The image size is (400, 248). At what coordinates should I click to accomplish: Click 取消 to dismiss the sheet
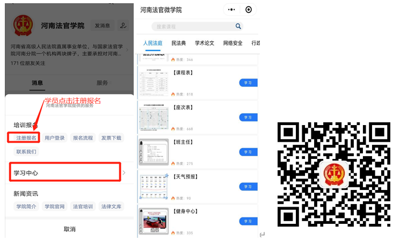click(x=69, y=229)
